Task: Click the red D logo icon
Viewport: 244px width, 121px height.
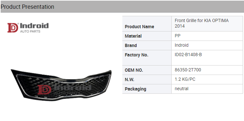Action: pyautogui.click(x=13, y=28)
